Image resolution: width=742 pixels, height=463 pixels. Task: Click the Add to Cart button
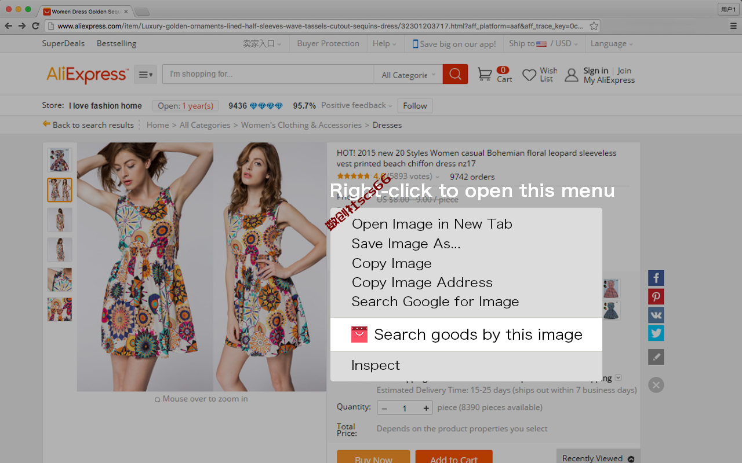pyautogui.click(x=454, y=457)
